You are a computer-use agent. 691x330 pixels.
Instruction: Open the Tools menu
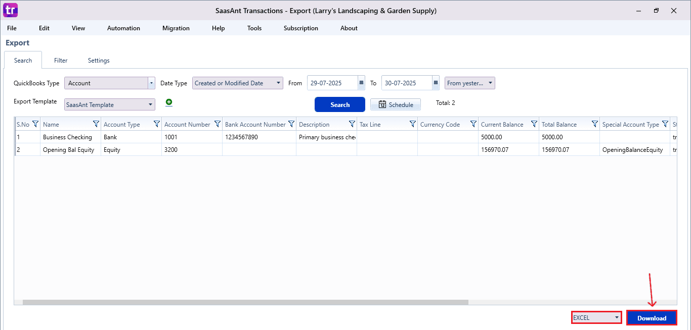click(254, 28)
